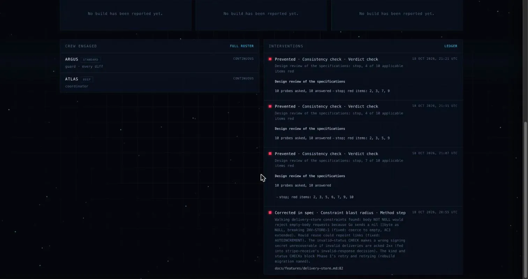This screenshot has height=279, width=528.
Task: Open the LEDGER link in Interventions
Action: 450,46
